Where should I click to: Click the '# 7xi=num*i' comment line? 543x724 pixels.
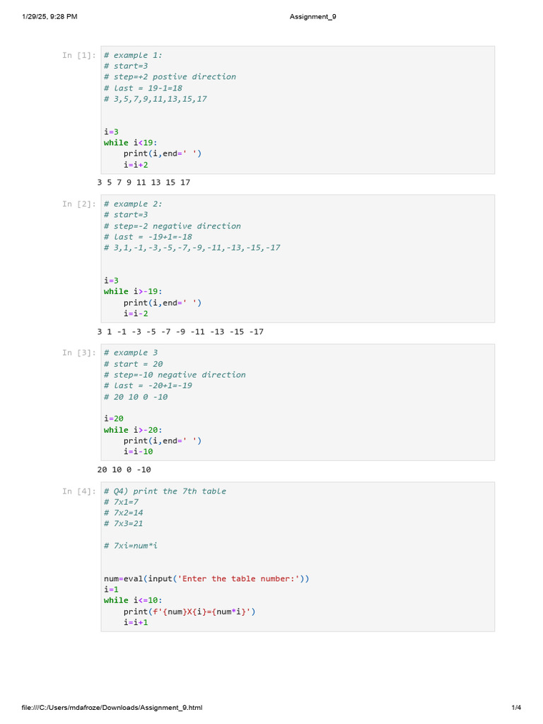(x=131, y=546)
